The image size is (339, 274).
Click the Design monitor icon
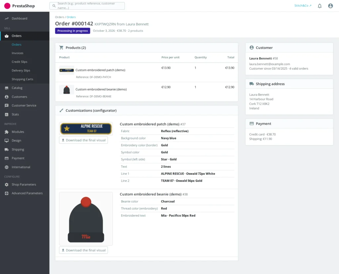(7, 140)
